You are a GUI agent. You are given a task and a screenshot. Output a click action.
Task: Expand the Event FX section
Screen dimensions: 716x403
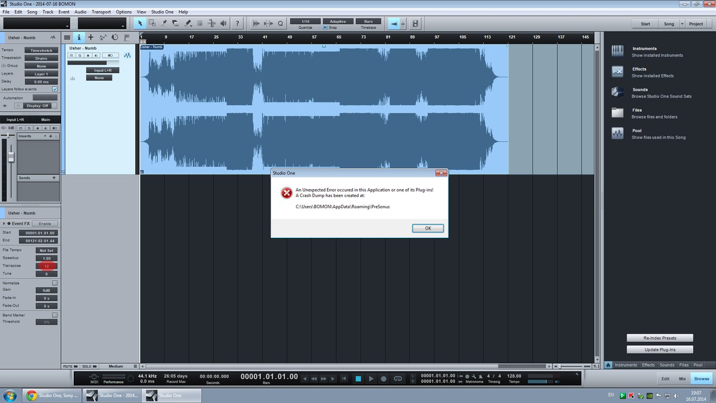coord(4,223)
